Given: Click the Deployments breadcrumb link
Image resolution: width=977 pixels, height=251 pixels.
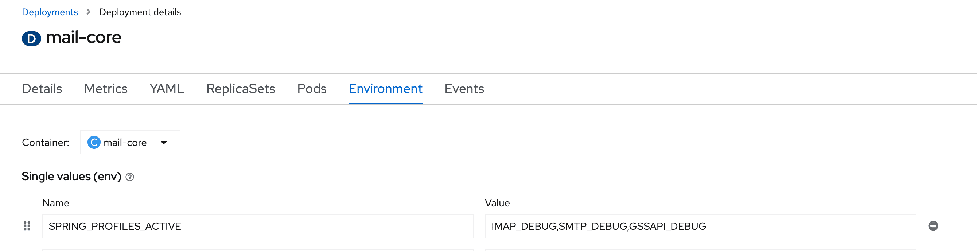Looking at the screenshot, I should click(50, 12).
